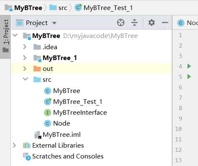Viewport: 198px width, 166px height.
Task: Click the run gutter arrow on line 5
Action: coord(189,77)
